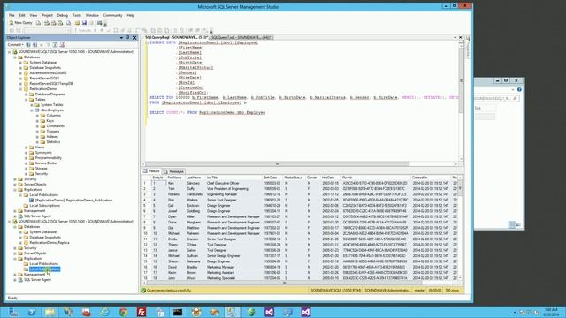Click the Analysis Services MDX Query icon
This screenshot has width=566, height=318.
[47, 23]
